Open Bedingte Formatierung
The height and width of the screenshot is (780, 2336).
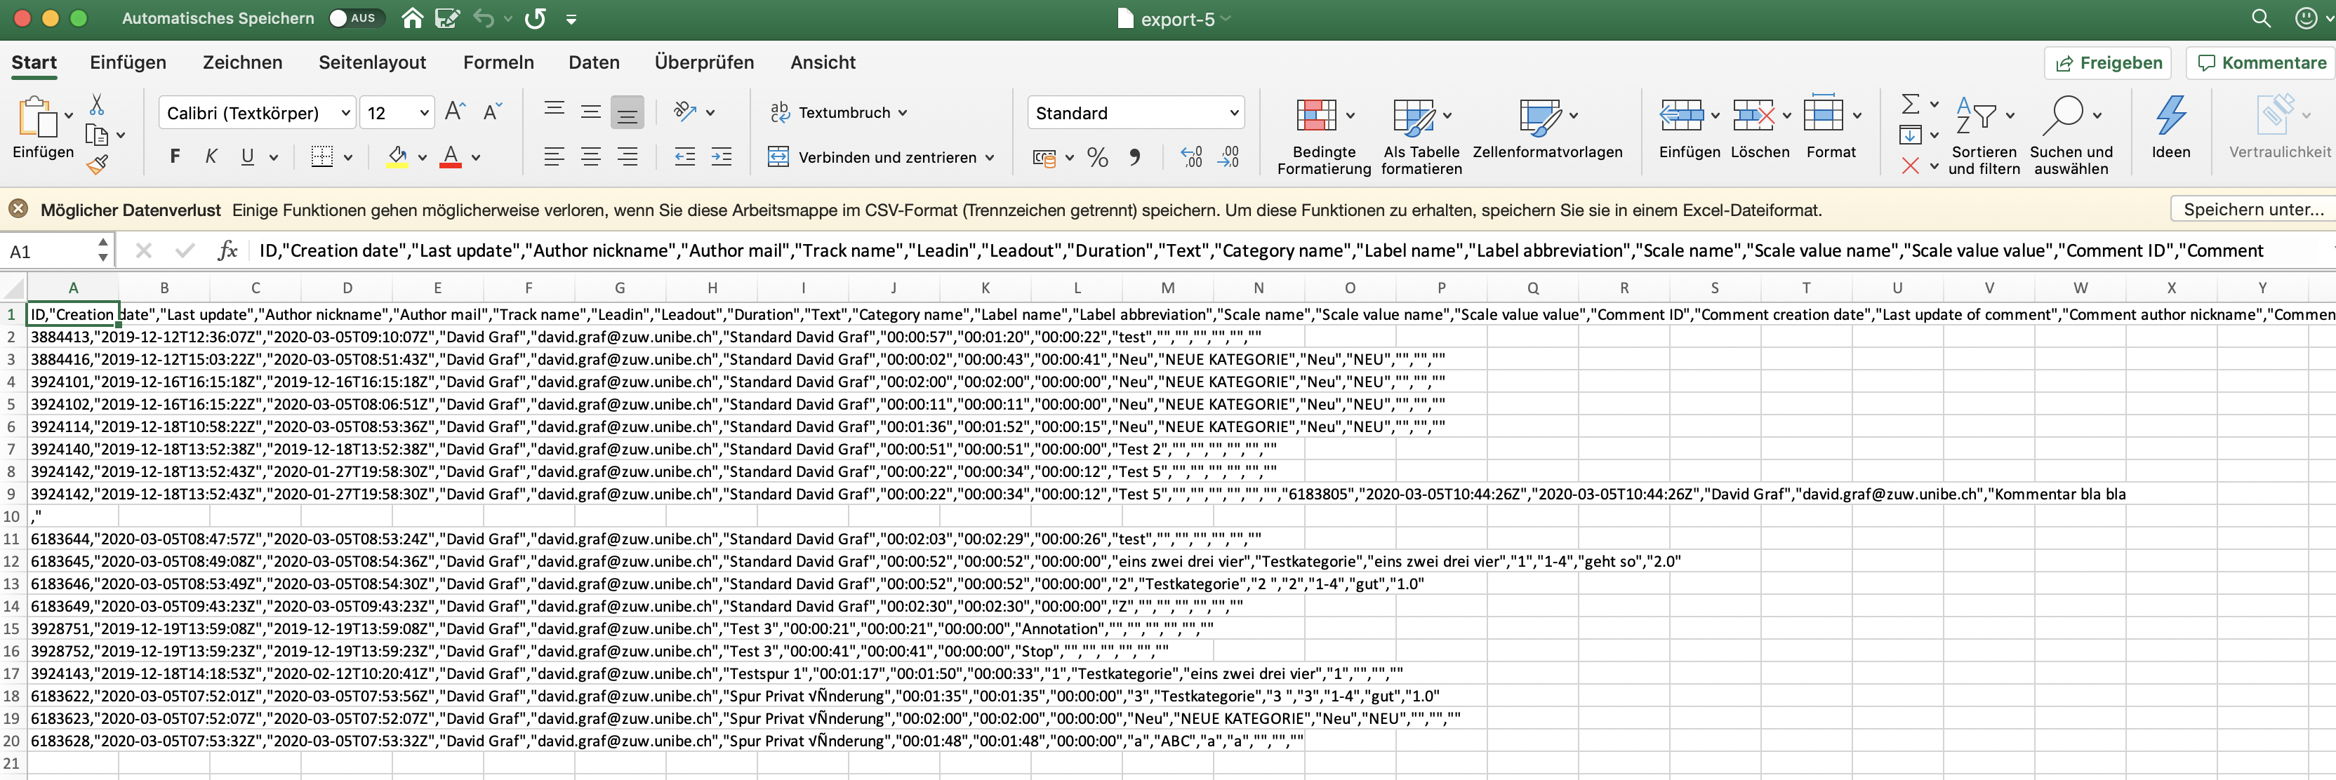pos(1323,137)
